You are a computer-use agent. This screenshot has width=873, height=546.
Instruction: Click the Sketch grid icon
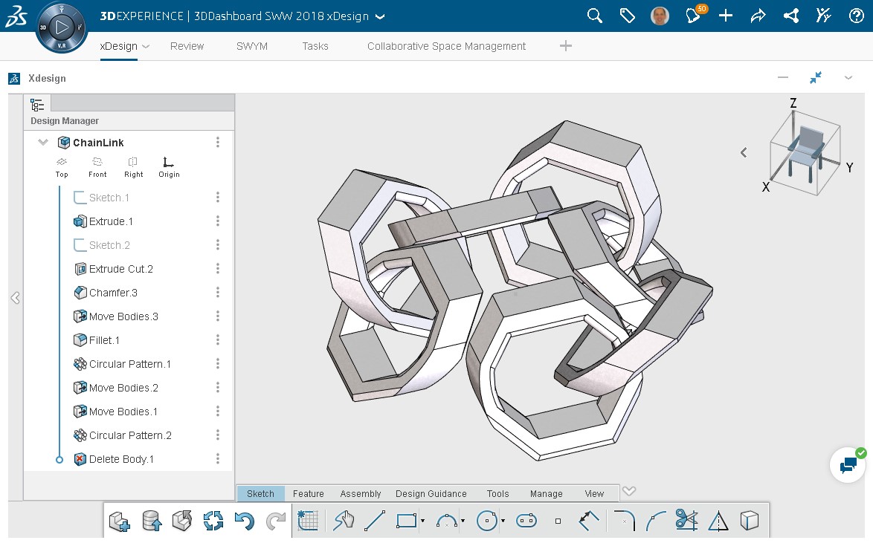click(307, 521)
